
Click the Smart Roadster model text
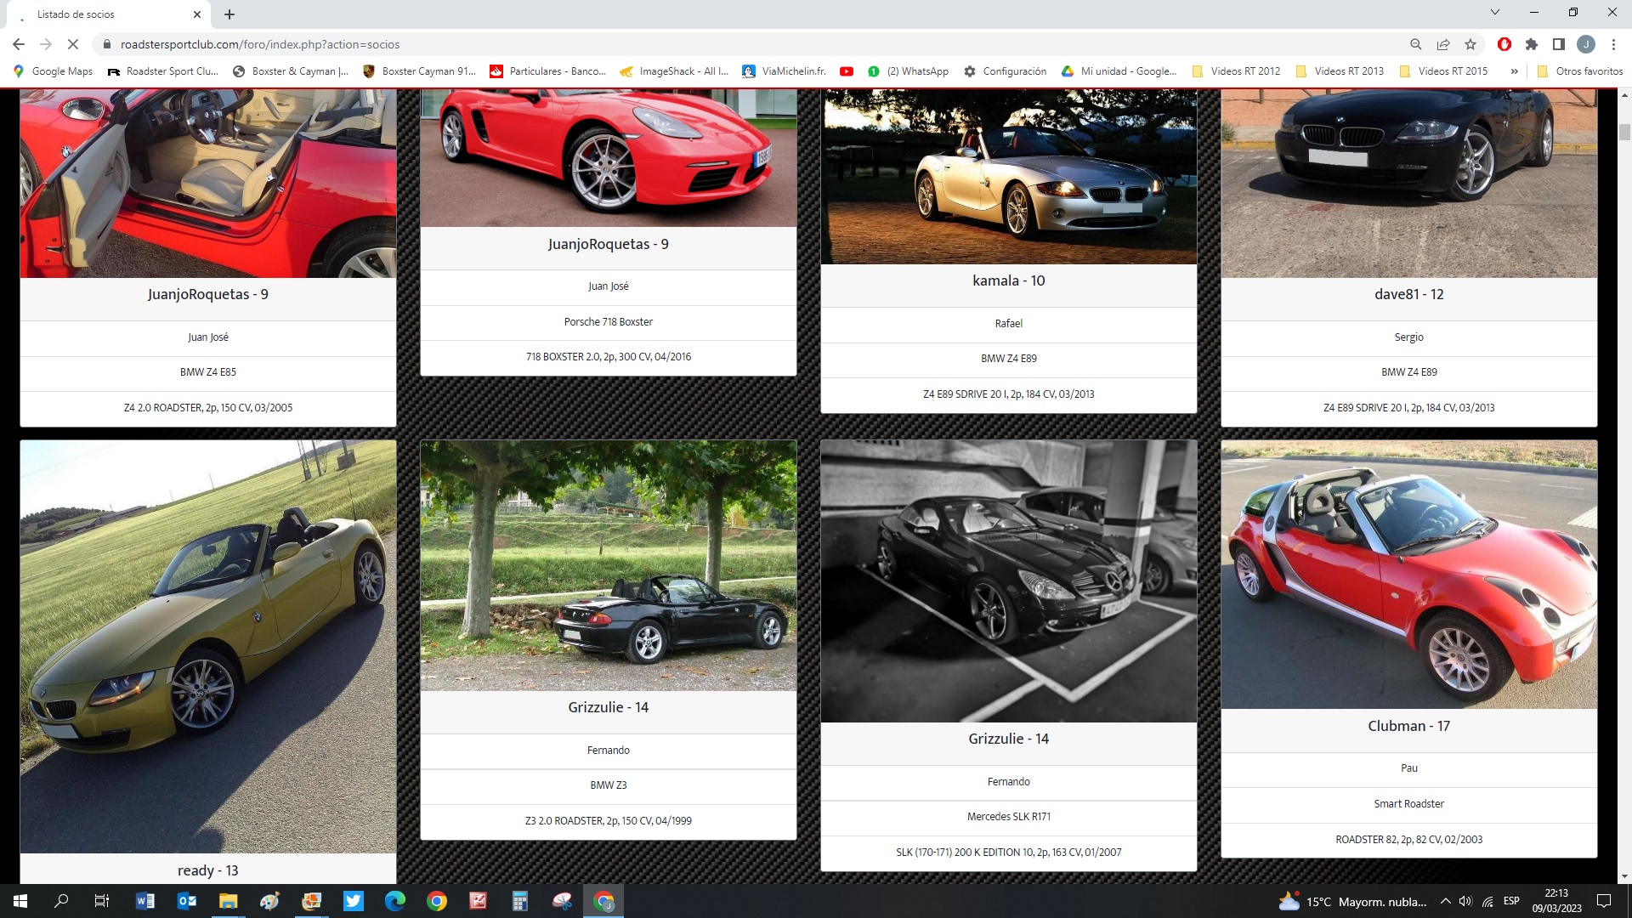1409,804
